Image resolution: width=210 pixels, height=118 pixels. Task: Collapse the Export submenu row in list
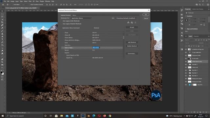(x=67, y=53)
